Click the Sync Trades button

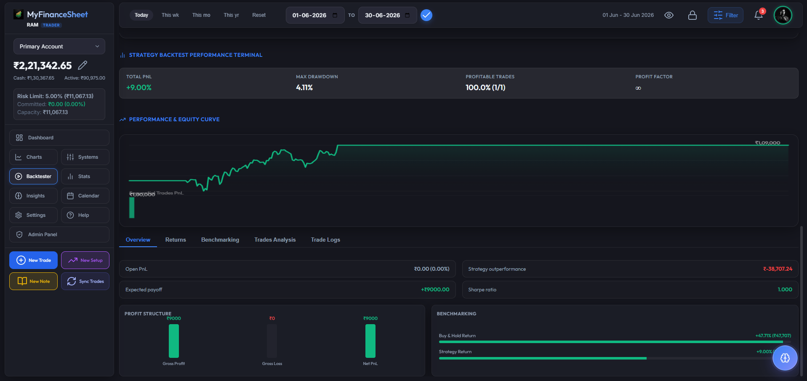[x=85, y=281]
